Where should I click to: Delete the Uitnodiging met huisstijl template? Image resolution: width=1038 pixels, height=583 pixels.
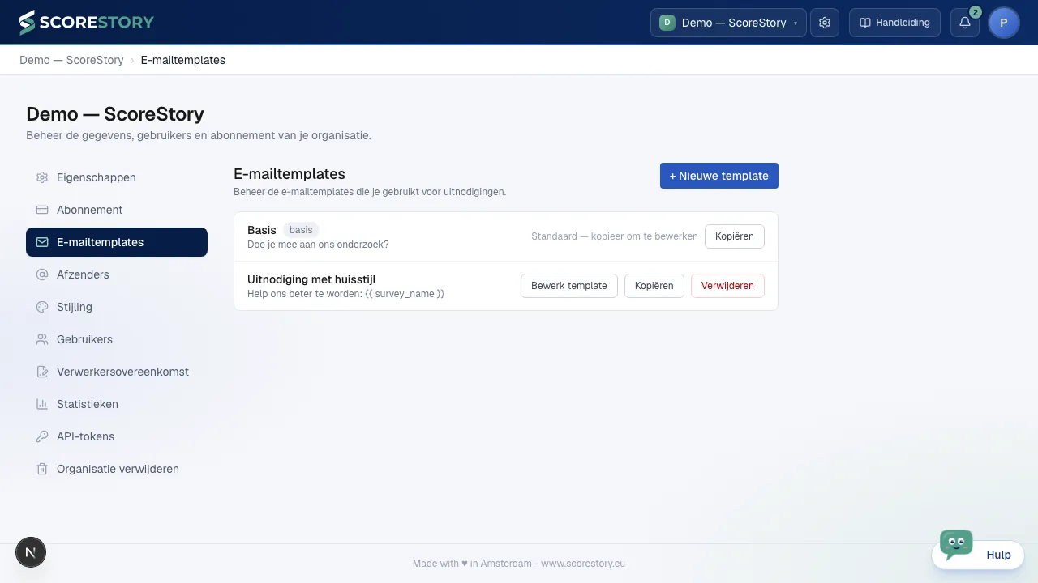click(727, 286)
